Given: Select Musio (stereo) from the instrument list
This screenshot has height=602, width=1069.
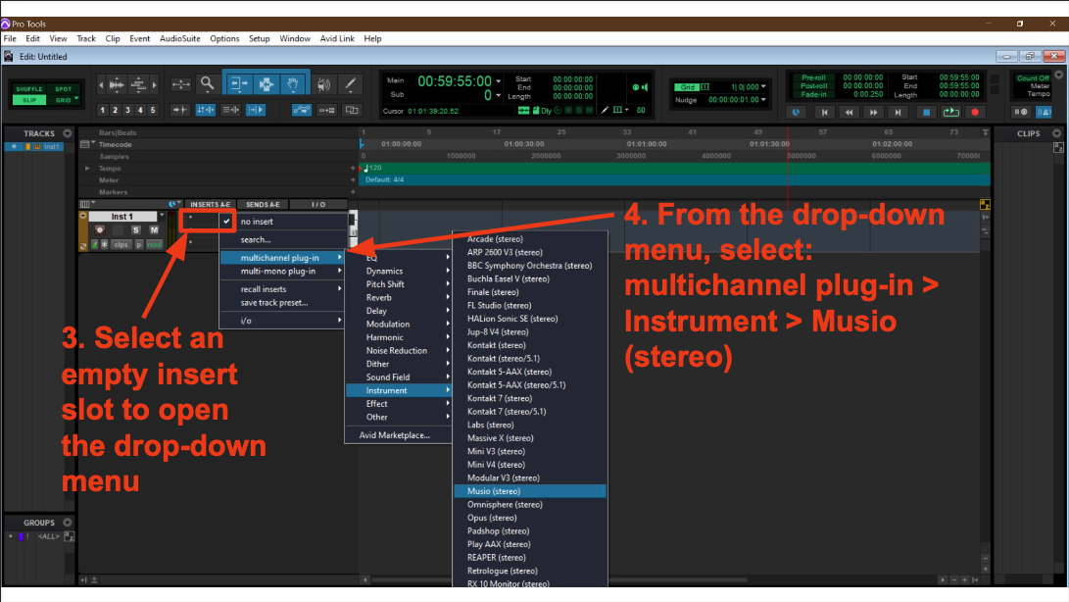Looking at the screenshot, I should tap(530, 491).
